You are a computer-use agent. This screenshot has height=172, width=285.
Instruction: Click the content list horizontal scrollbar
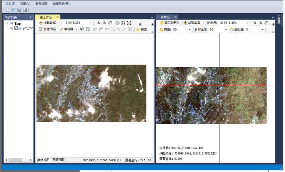click(x=16, y=160)
